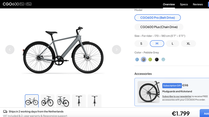Select second angled bike thumbnail
This screenshot has width=209, height=117.
tap(48, 101)
